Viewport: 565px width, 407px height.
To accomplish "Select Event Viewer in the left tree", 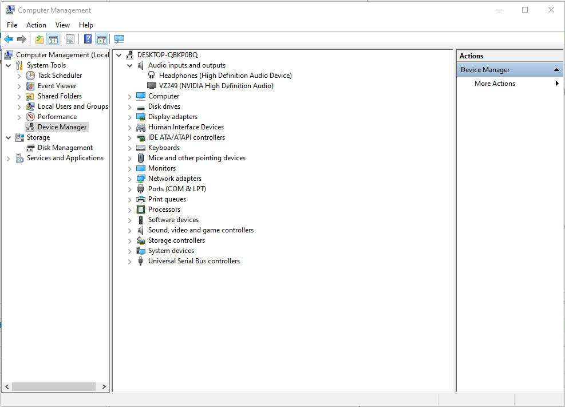I will (x=57, y=86).
